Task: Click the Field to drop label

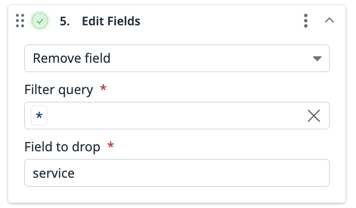Action: [x=62, y=147]
